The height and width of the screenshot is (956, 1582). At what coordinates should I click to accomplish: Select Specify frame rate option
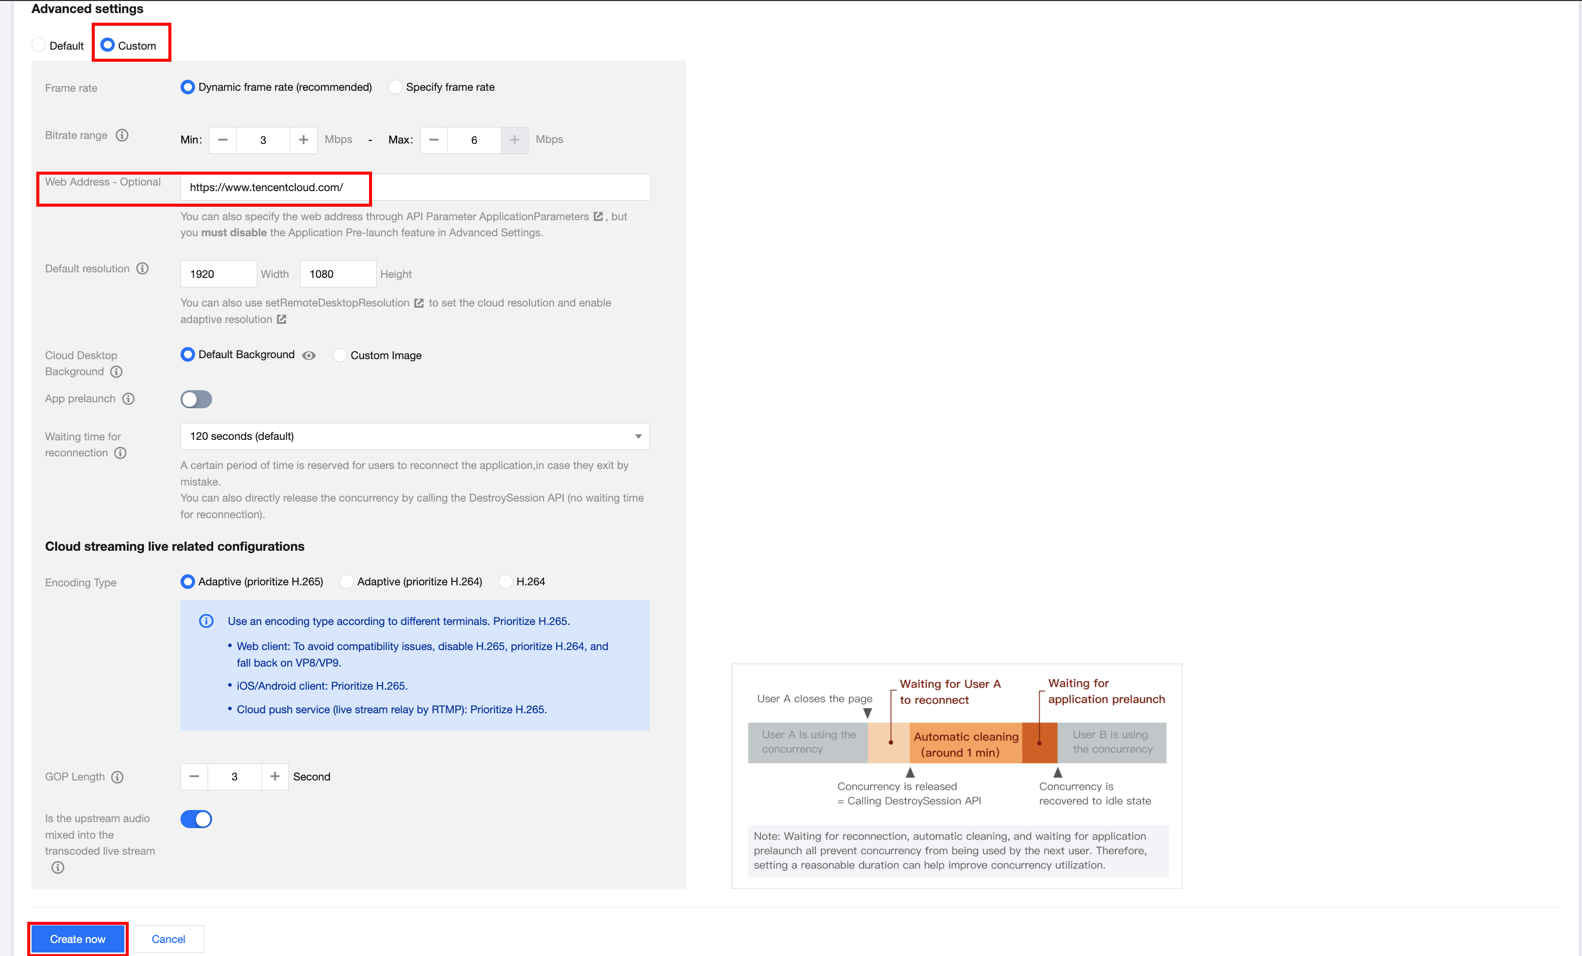(396, 87)
